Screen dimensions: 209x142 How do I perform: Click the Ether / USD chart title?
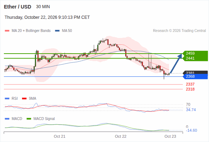tap(17, 7)
